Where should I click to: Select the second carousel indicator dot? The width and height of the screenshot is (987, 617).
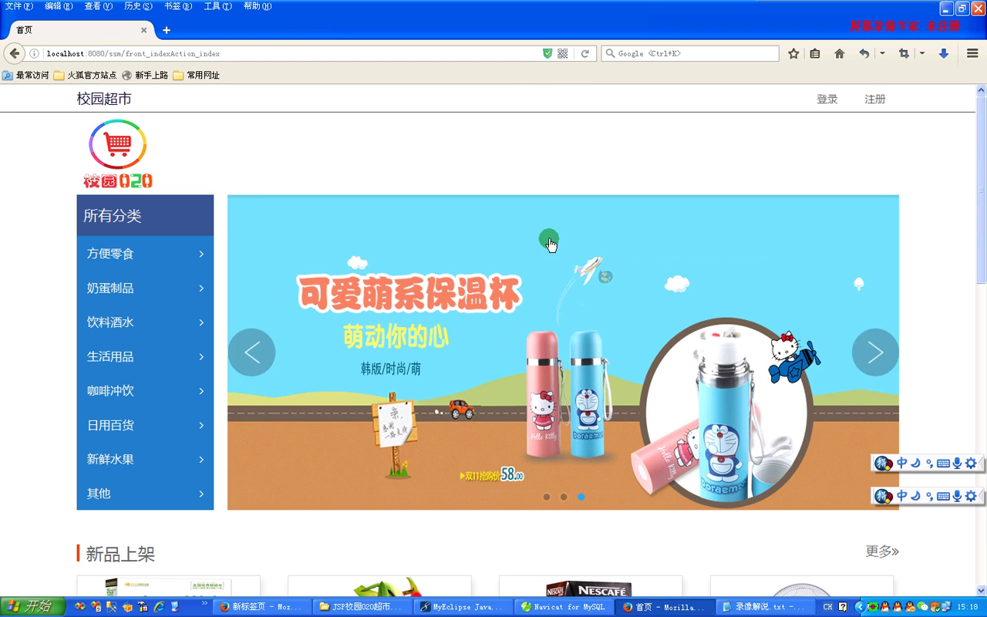pyautogui.click(x=564, y=497)
